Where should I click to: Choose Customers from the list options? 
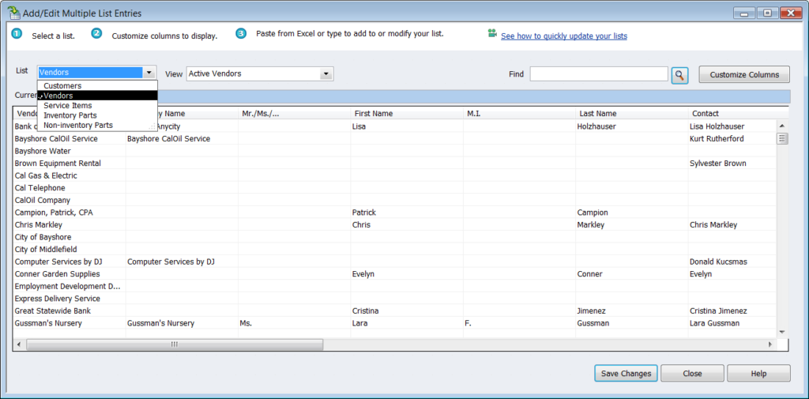[x=62, y=85]
